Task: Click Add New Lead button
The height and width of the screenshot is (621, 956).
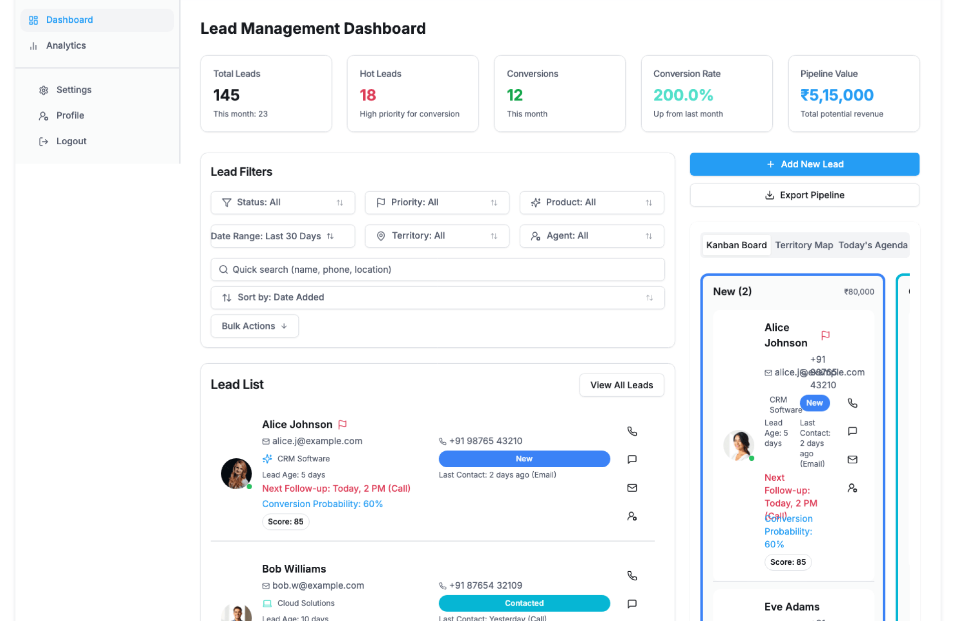Action: (x=804, y=164)
